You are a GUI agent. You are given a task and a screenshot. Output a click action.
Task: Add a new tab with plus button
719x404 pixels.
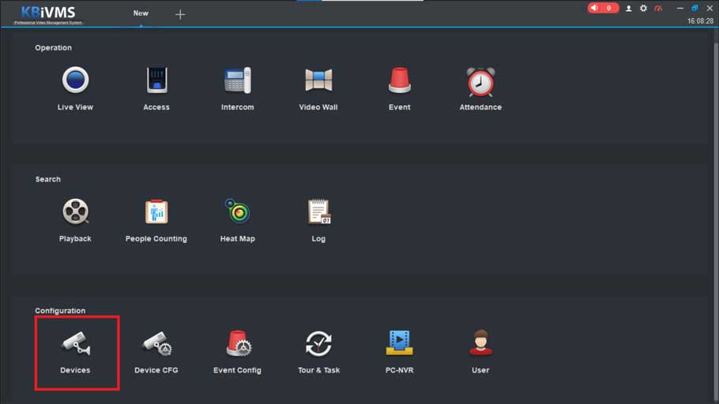click(180, 14)
